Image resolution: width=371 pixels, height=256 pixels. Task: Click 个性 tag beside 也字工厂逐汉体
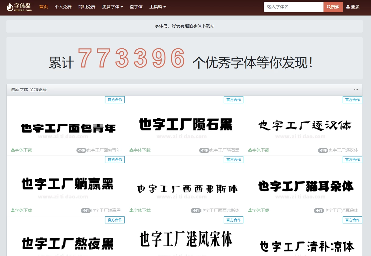point(323,150)
